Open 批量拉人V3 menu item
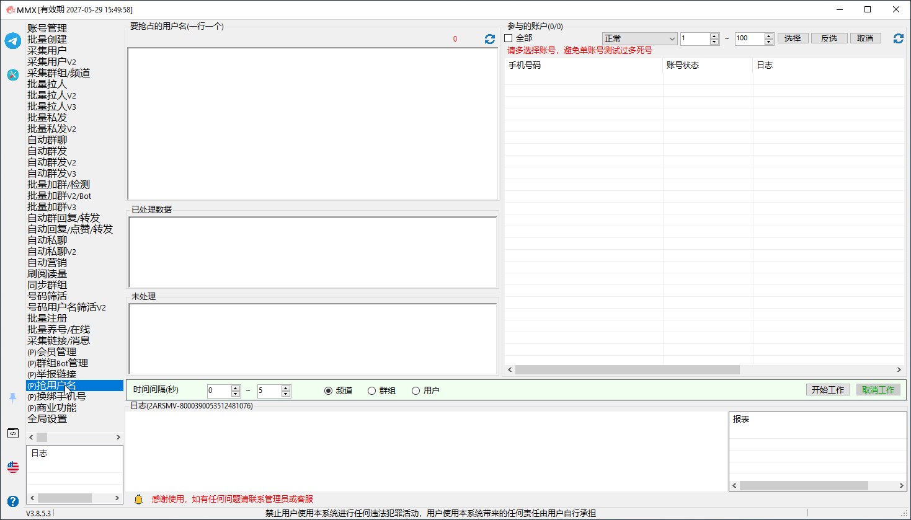This screenshot has width=911, height=520. pyautogui.click(x=52, y=107)
